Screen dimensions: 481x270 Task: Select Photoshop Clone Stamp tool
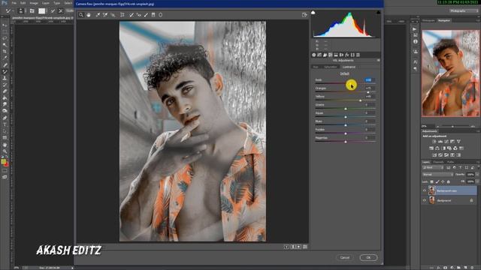click(5, 78)
